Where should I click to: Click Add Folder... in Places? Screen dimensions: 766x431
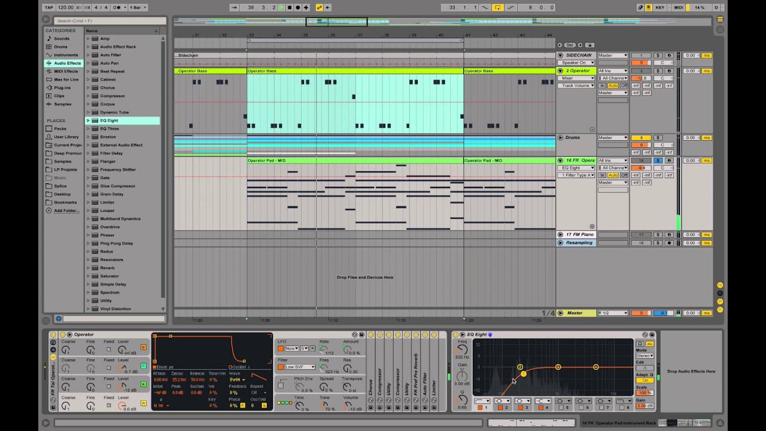(66, 211)
